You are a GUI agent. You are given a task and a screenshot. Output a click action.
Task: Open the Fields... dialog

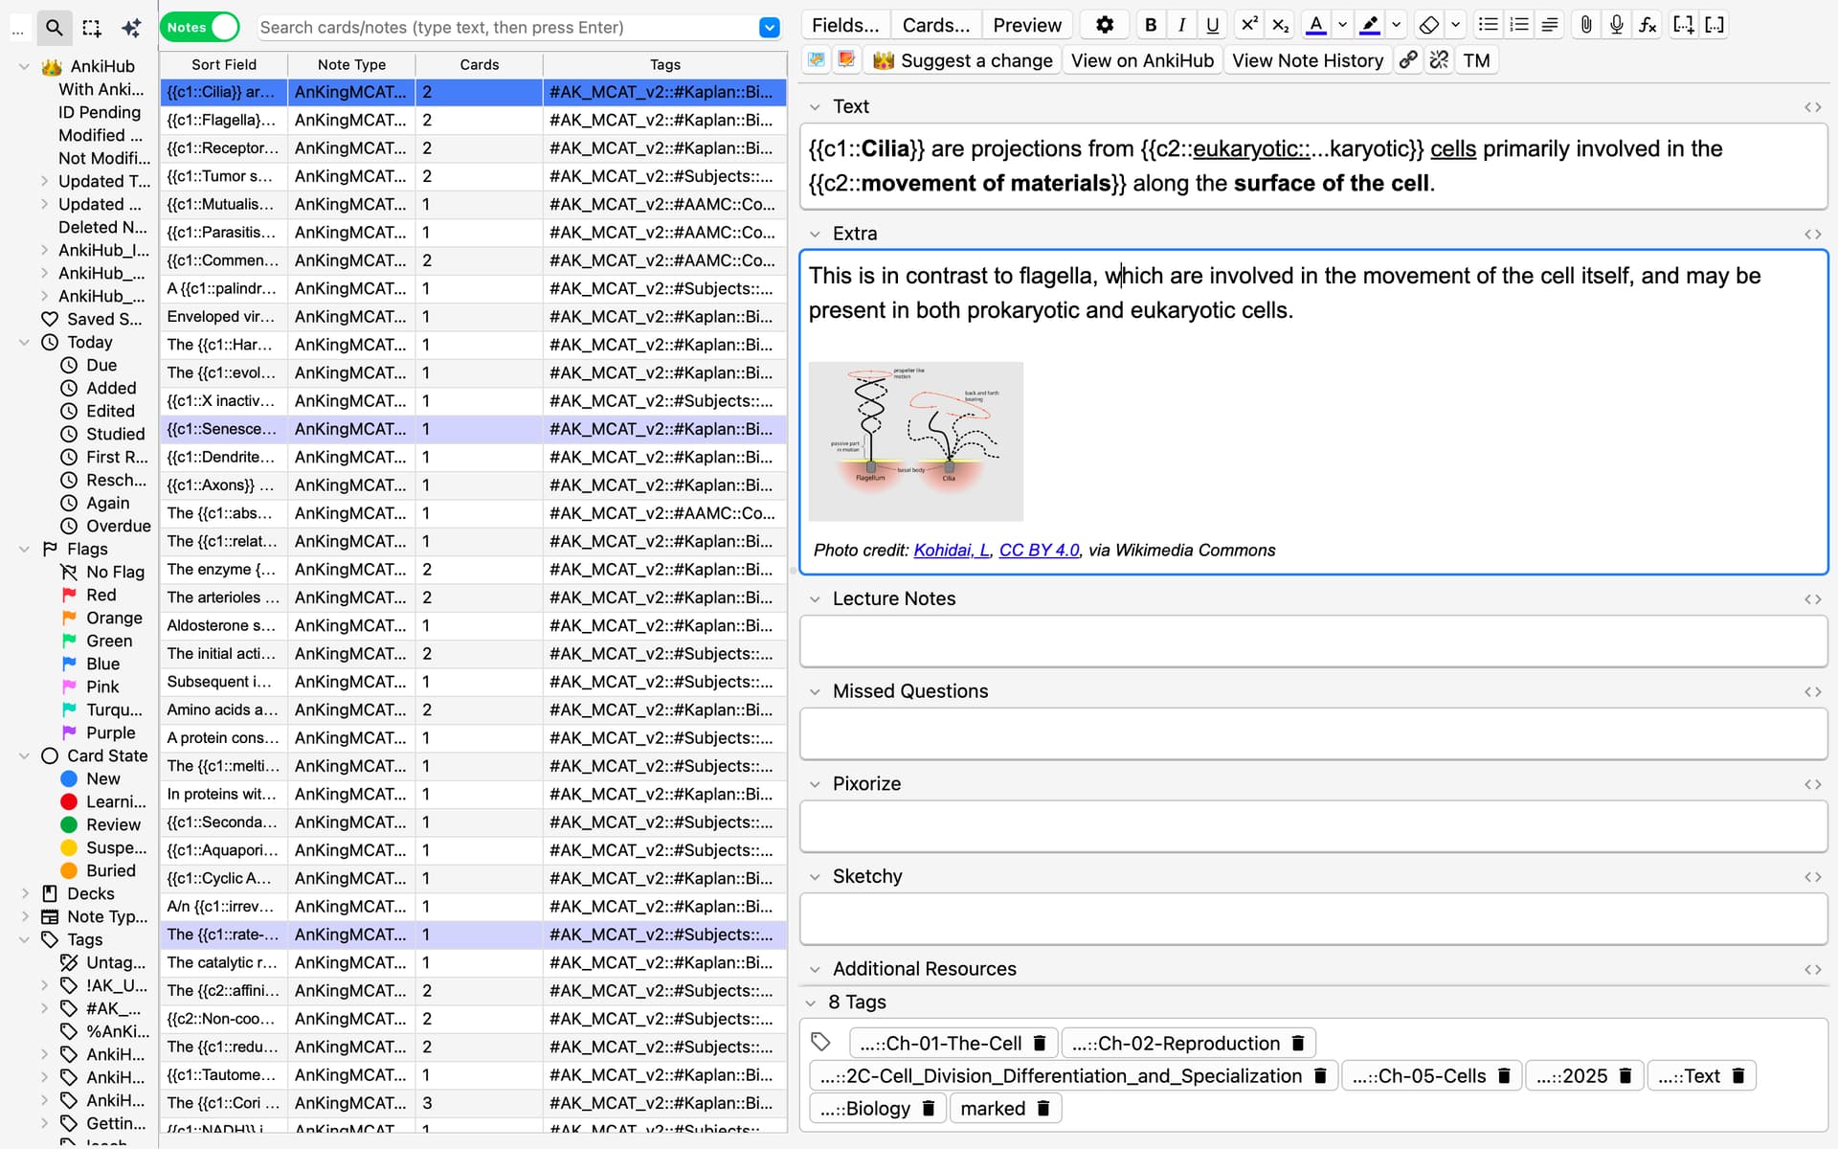tap(844, 25)
